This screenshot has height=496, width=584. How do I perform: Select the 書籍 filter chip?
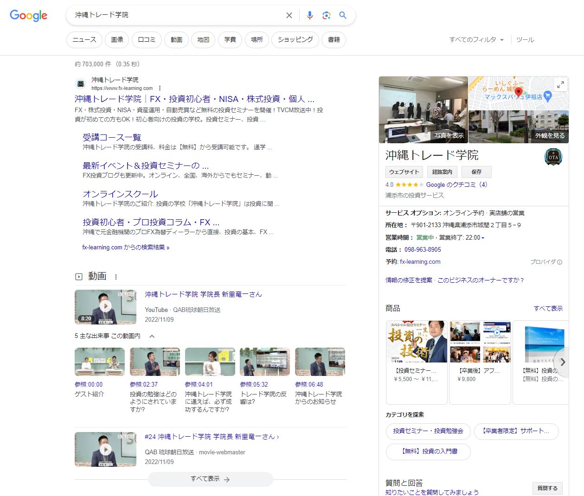tap(334, 40)
